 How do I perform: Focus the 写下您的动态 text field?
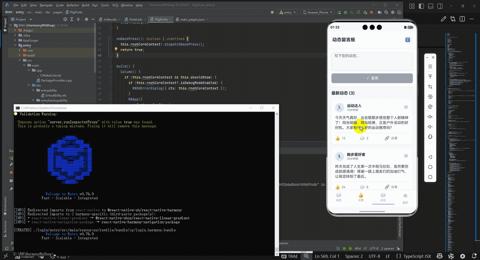coord(372,61)
